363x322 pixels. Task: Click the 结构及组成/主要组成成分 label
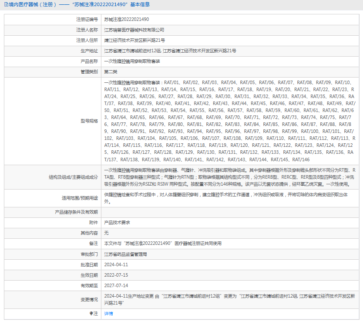pyautogui.click(x=73, y=177)
